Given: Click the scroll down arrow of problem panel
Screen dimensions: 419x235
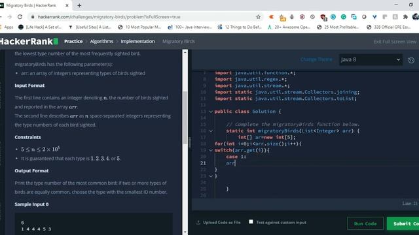Looking at the screenshot, I should pos(185,232).
